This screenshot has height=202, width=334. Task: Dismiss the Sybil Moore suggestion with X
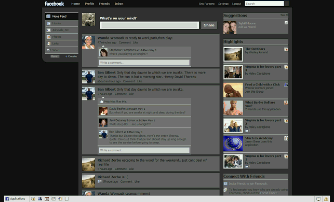(286, 23)
